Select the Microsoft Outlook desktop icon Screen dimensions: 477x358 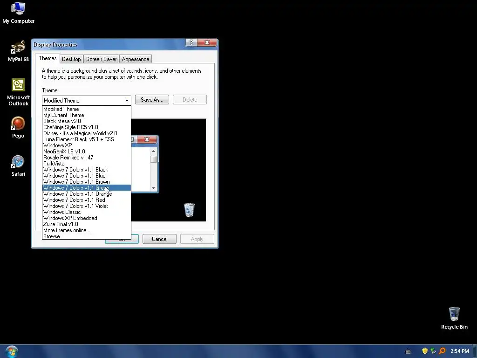pos(18,92)
